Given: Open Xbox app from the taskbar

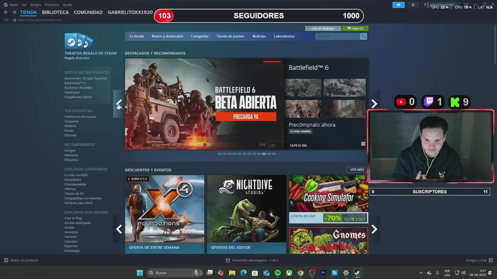Looking at the screenshot, I should [x=289, y=273].
